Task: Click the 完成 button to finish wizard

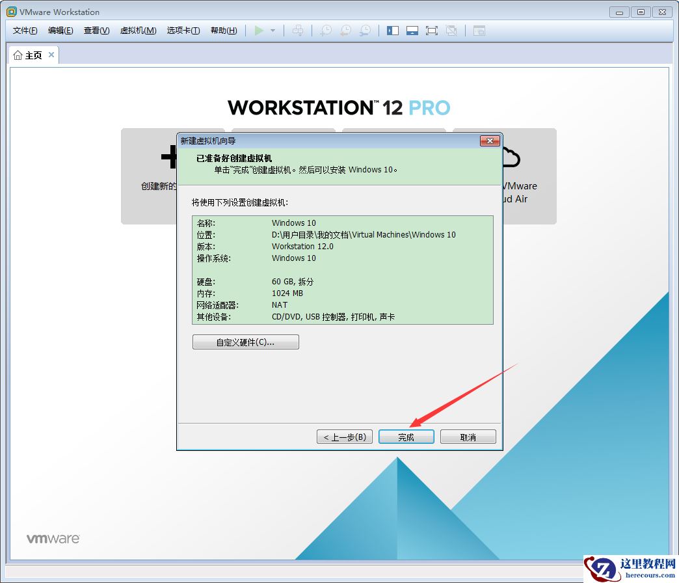Action: [406, 437]
